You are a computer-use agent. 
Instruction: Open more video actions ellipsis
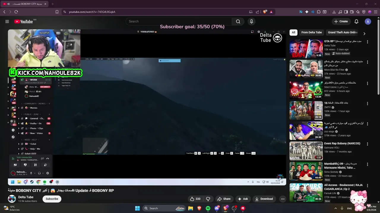(x=283, y=199)
